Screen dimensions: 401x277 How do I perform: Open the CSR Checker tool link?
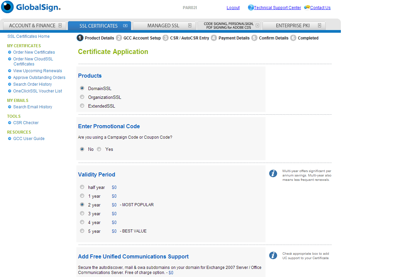[x=26, y=122]
